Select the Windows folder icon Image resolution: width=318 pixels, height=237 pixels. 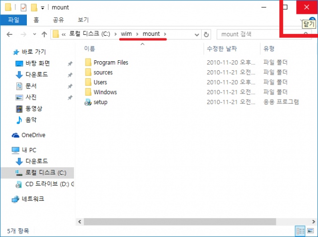pyautogui.click(x=88, y=92)
